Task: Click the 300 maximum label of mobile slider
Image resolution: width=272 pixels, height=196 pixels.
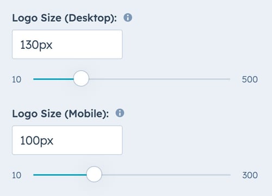Action: coord(250,175)
